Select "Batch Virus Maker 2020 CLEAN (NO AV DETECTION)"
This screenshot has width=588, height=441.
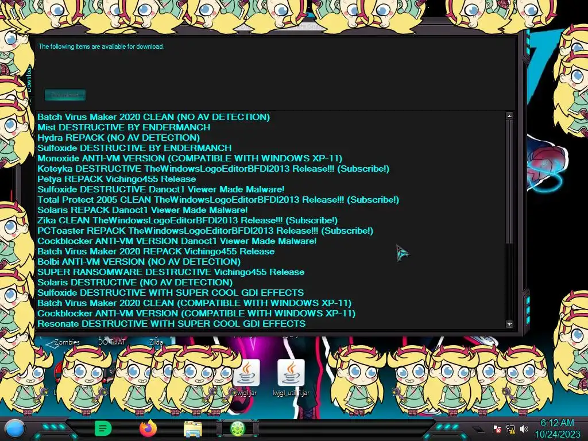pos(153,117)
